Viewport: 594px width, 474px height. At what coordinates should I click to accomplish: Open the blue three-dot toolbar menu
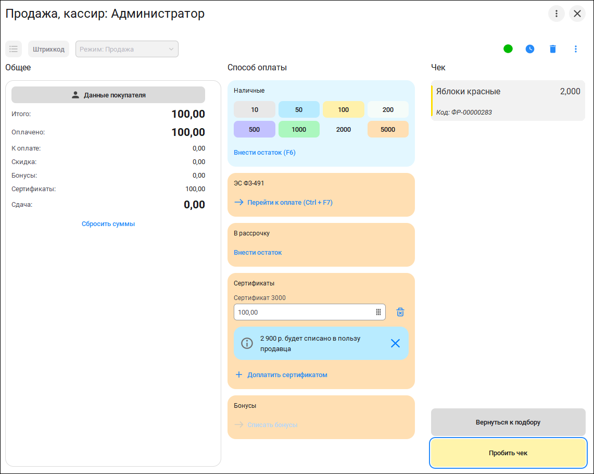pos(575,49)
